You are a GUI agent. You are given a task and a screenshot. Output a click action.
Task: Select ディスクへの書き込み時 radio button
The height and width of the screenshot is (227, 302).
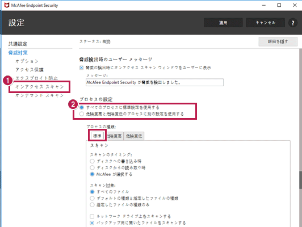pos(93,161)
